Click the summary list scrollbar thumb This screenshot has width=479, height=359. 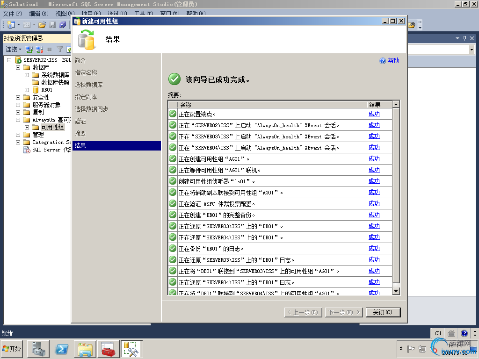coord(396,195)
